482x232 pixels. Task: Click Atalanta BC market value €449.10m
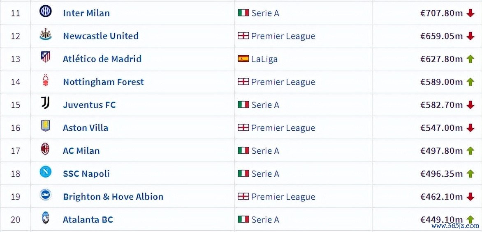[442, 220]
